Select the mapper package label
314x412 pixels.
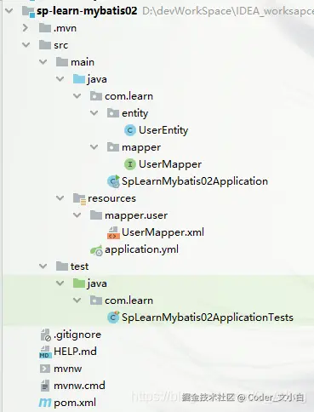(141, 148)
